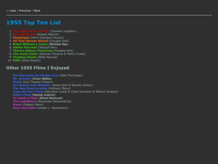Screen dimensions: 218x164
Task: Click Delbert Mann director name
Action: 33,104
